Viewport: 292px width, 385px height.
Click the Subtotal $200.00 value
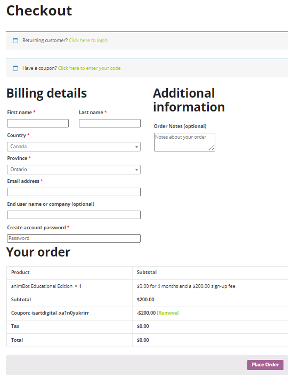pos(145,300)
